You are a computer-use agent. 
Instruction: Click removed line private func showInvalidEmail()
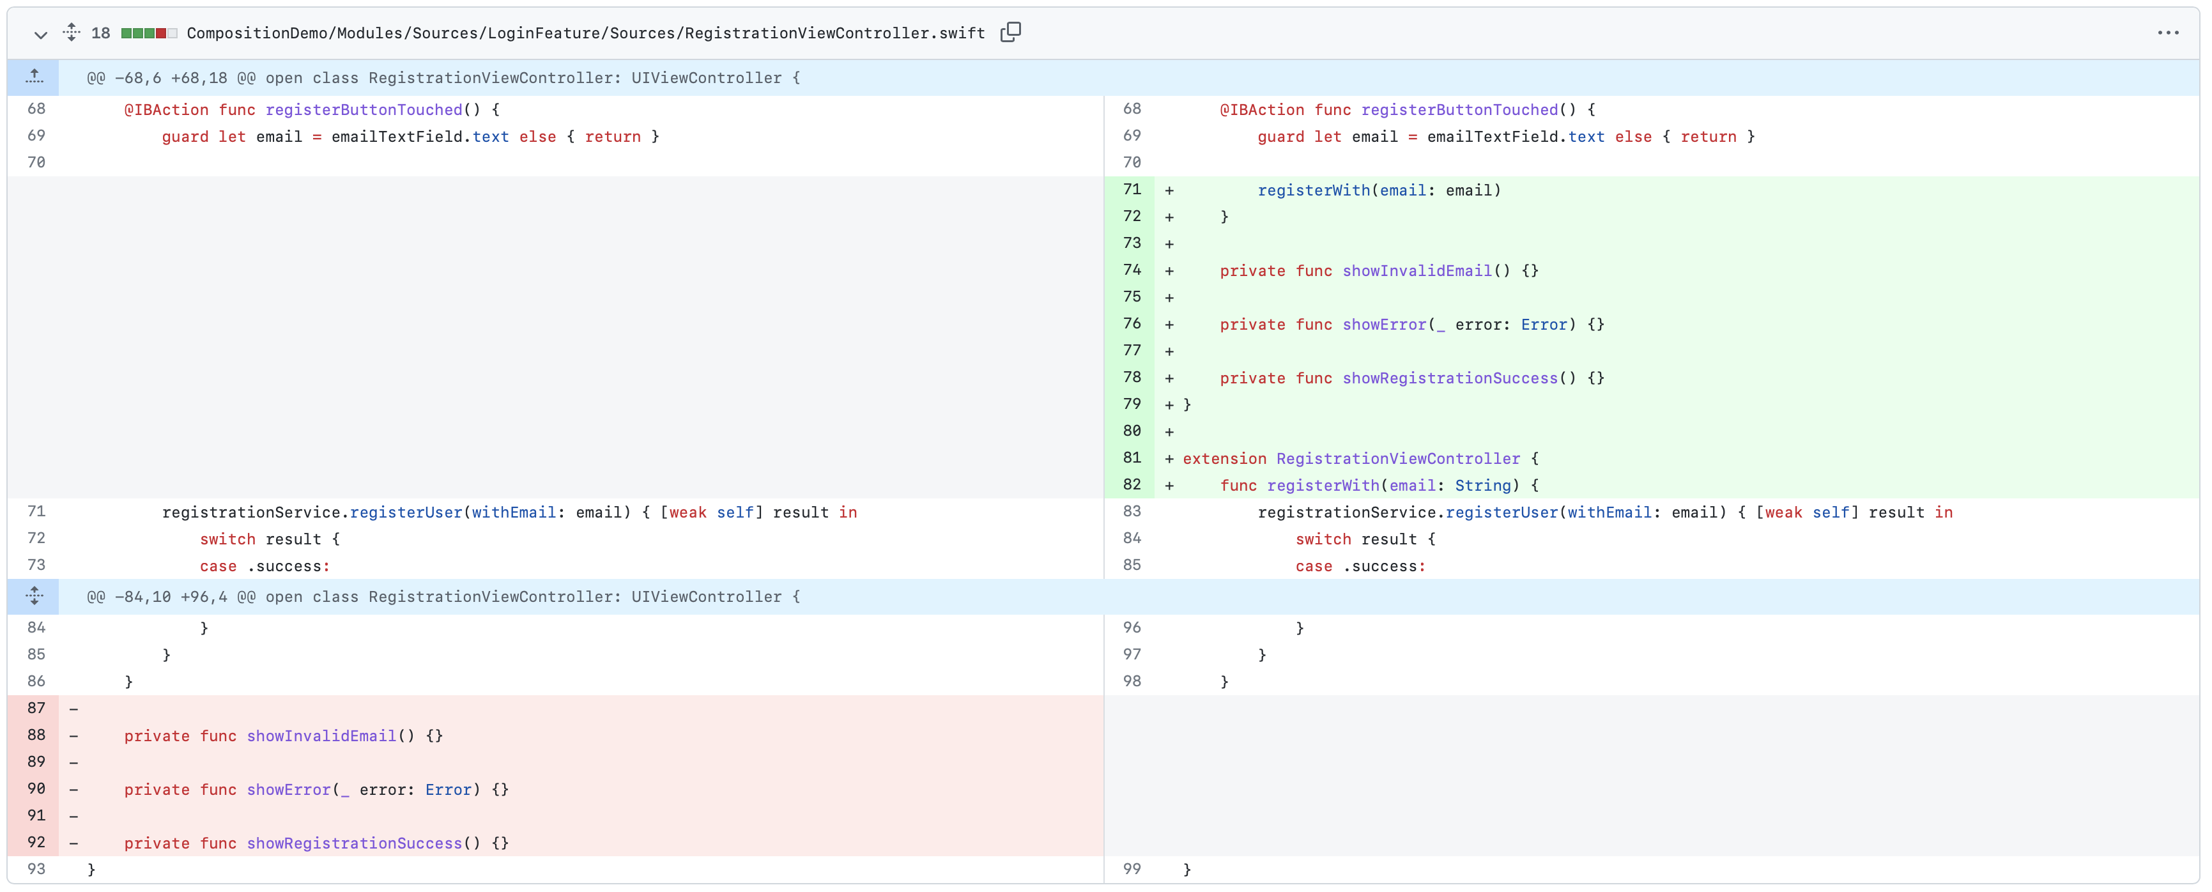pyautogui.click(x=284, y=735)
